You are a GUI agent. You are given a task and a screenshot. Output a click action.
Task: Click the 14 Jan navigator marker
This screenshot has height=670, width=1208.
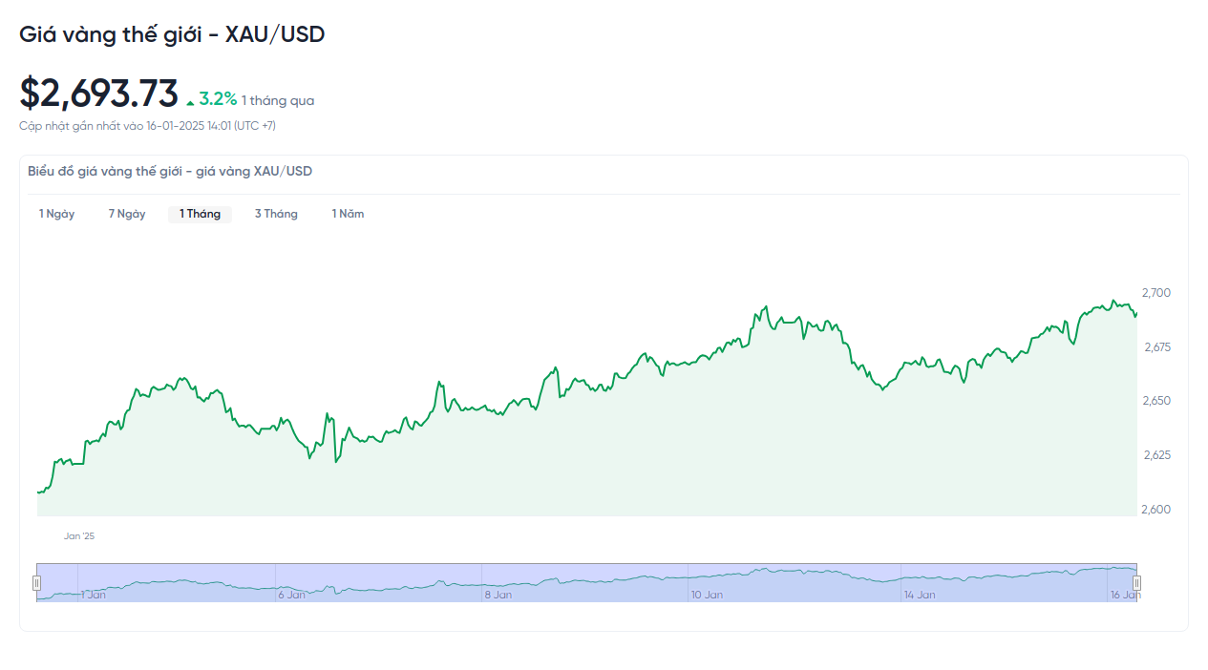click(920, 595)
